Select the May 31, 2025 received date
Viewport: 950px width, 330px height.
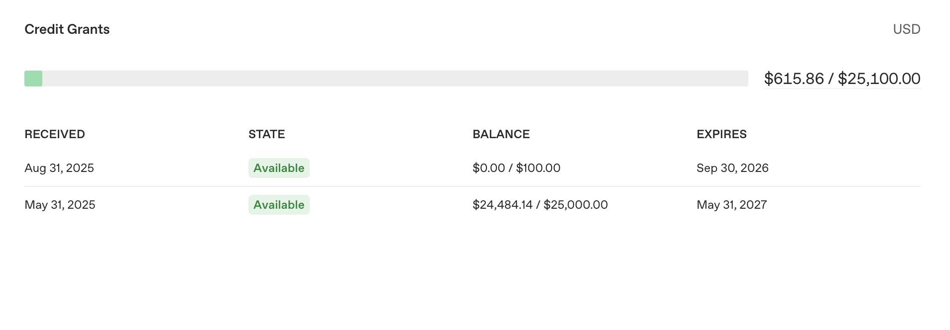(x=60, y=205)
